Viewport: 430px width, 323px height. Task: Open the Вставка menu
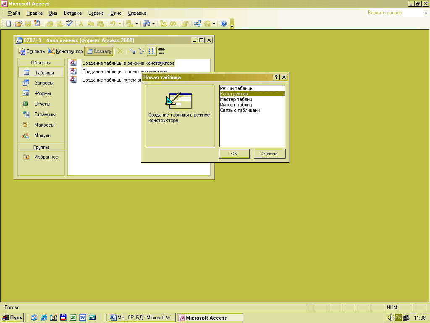pyautogui.click(x=73, y=13)
